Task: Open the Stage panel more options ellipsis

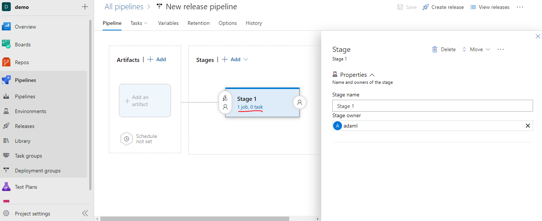Action: click(x=501, y=49)
